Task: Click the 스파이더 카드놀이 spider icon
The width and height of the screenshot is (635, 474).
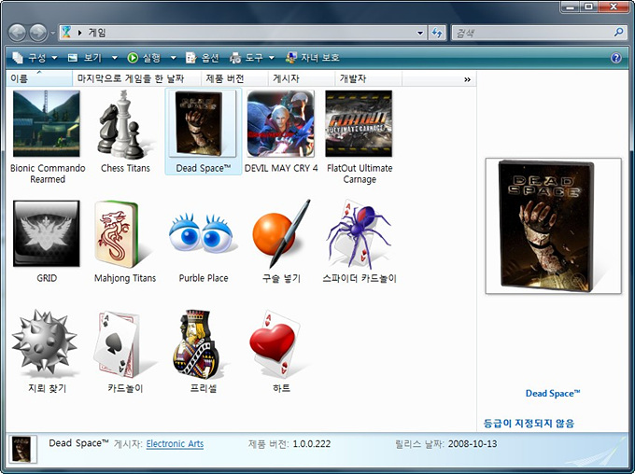Action: 358,233
